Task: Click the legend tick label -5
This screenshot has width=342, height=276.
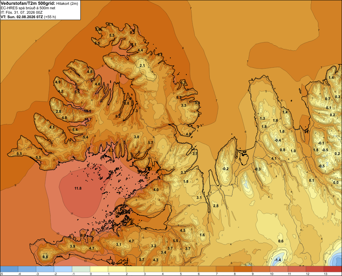Action: [1, 274]
